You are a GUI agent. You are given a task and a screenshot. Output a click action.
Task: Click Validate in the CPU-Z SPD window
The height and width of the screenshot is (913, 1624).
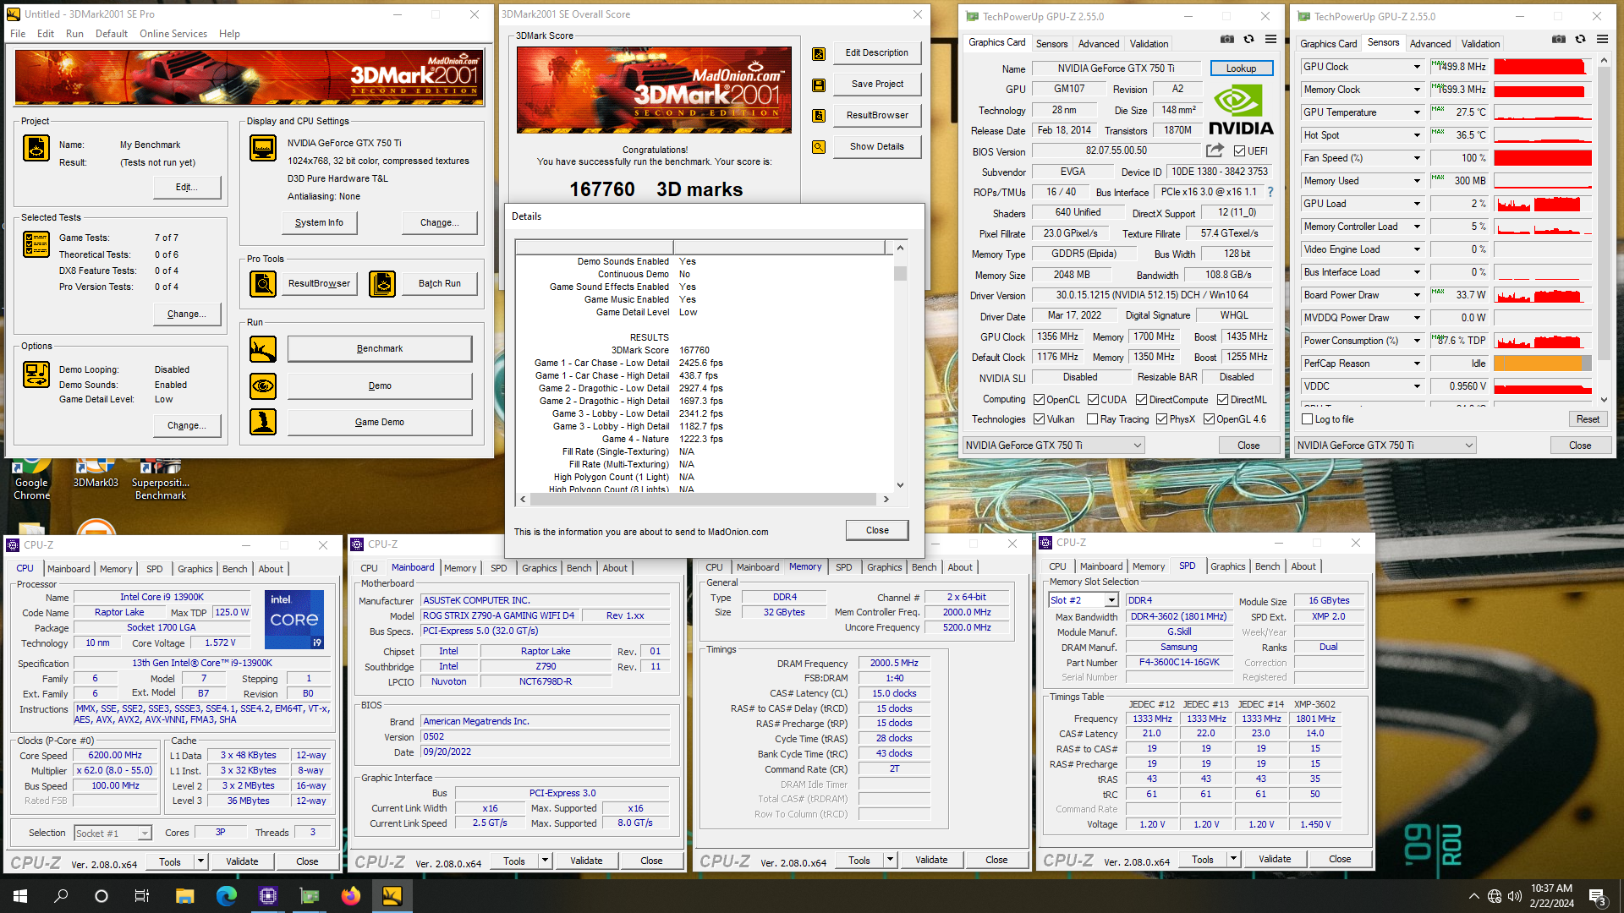[x=1275, y=860]
